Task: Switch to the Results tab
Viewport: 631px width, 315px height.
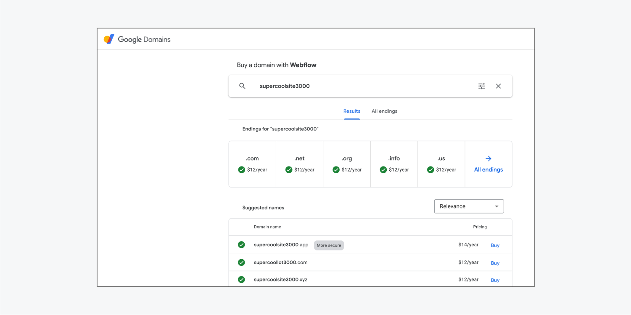Action: click(352, 111)
